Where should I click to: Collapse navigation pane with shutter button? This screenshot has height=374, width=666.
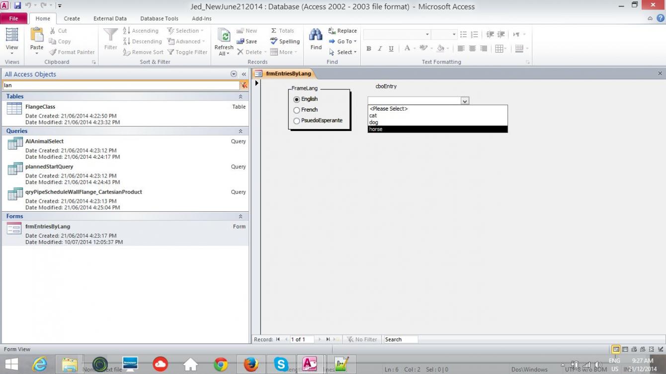pos(244,74)
